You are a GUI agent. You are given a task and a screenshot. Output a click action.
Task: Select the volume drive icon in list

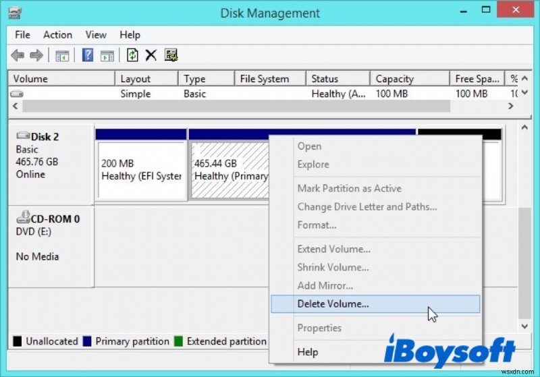(16, 94)
